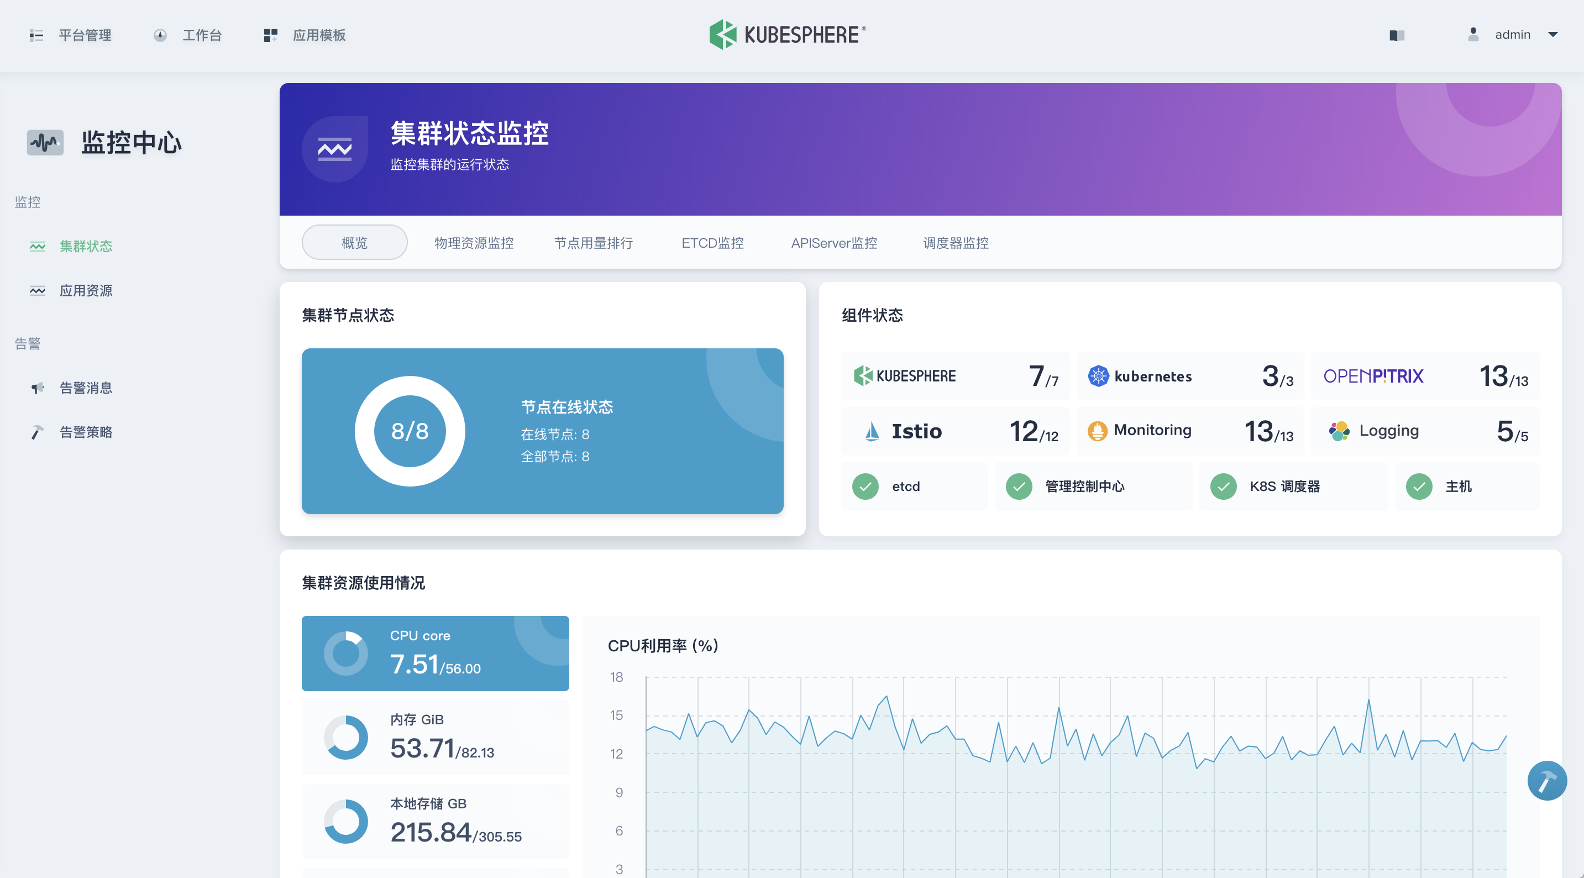Viewport: 1584px width, 878px height.
Task: Open the 平台管理 menu icon
Action: coord(36,35)
